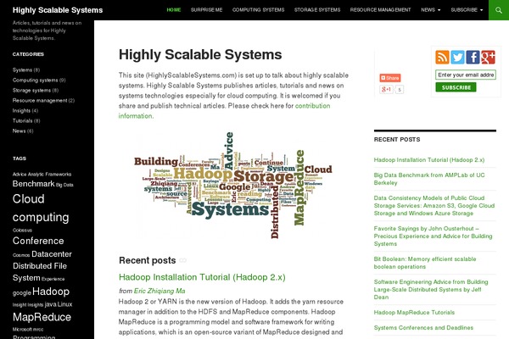Viewport: 509px width, 339px height.
Task: Select the Conference tag
Action: pyautogui.click(x=38, y=241)
